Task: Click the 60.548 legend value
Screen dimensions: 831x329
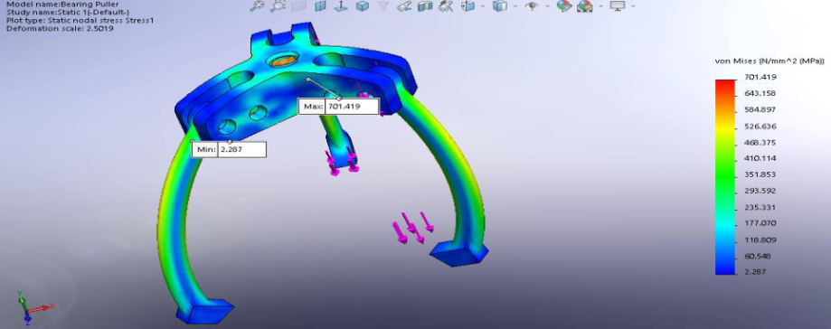Action: pyautogui.click(x=758, y=256)
